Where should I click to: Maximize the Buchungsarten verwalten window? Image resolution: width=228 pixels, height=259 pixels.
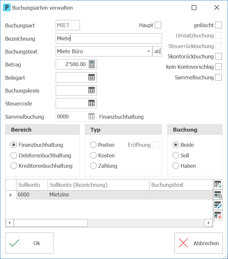pyautogui.click(x=194, y=8)
